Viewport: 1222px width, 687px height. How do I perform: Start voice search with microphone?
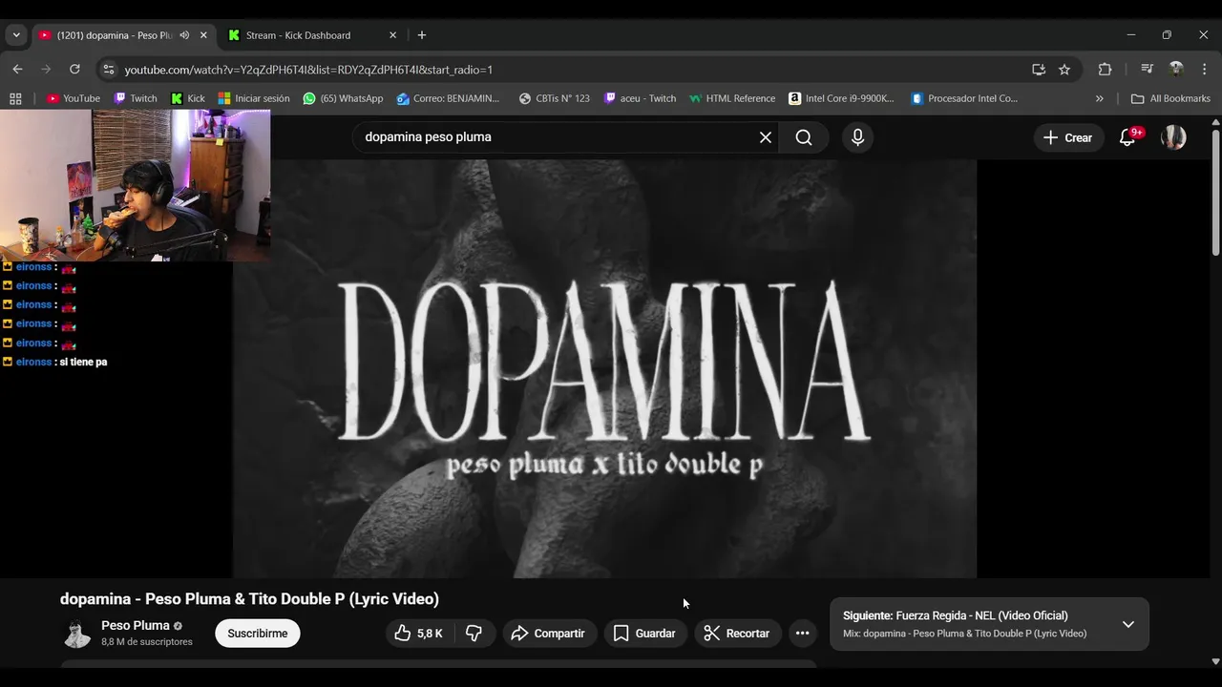point(857,137)
